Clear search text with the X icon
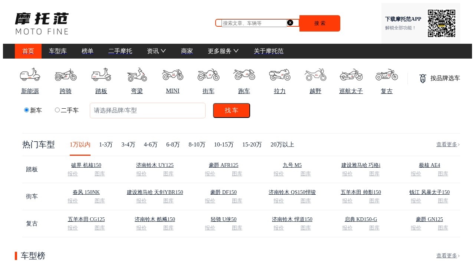475x267 pixels. click(x=290, y=23)
